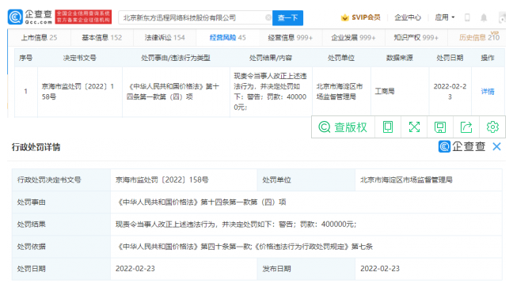
Task: Switch to 经营信息 tab
Action: tap(291, 38)
